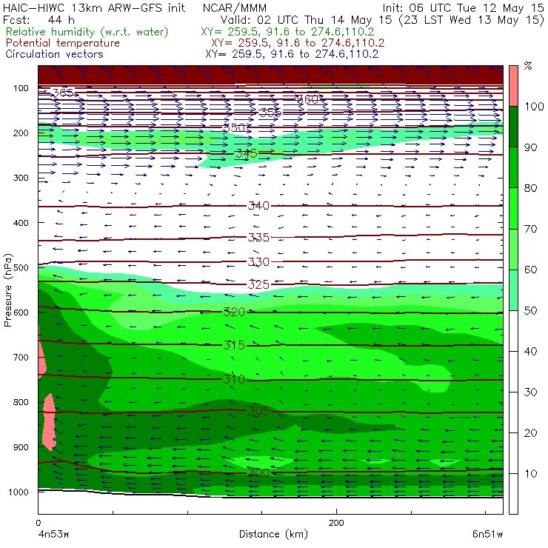Screen dimensions: 548x548
Task: Click the 100 hPa pressure axis label
Action: coord(21,88)
